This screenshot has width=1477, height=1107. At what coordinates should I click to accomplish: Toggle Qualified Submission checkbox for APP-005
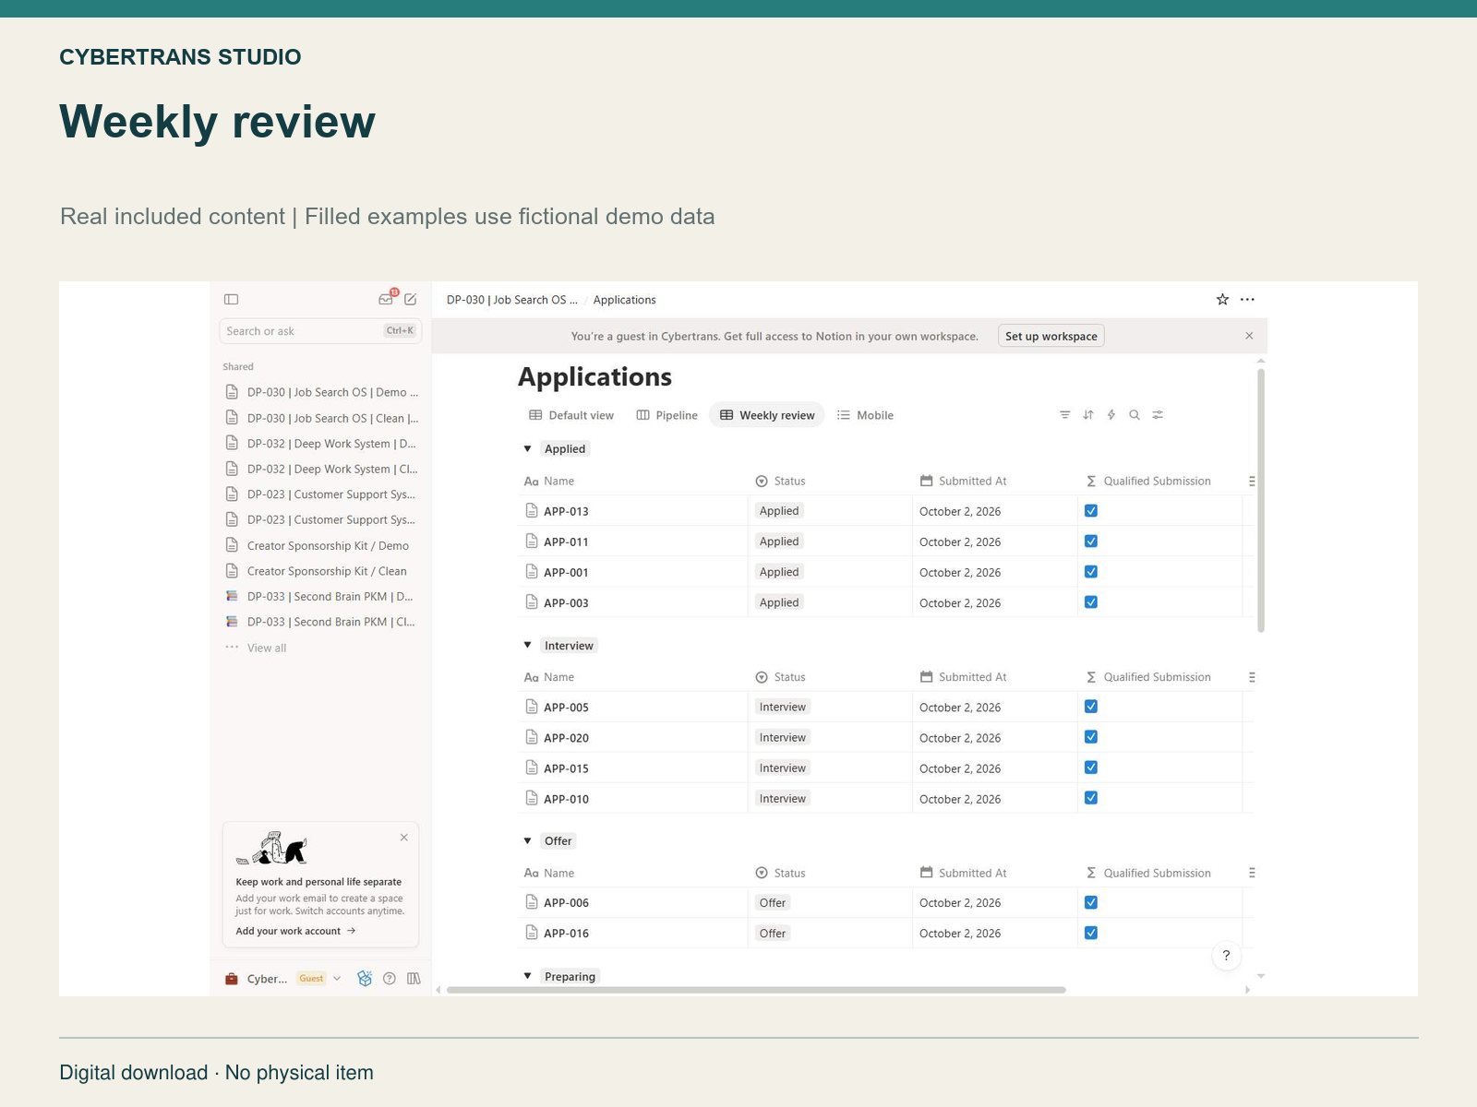pos(1091,707)
